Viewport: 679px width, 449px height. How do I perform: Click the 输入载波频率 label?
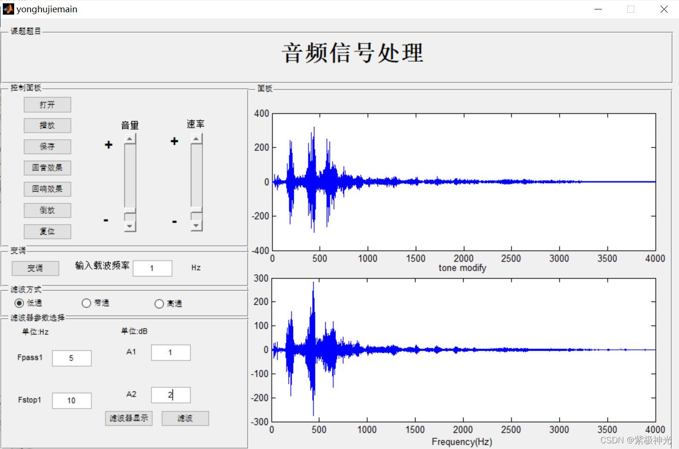coord(102,266)
